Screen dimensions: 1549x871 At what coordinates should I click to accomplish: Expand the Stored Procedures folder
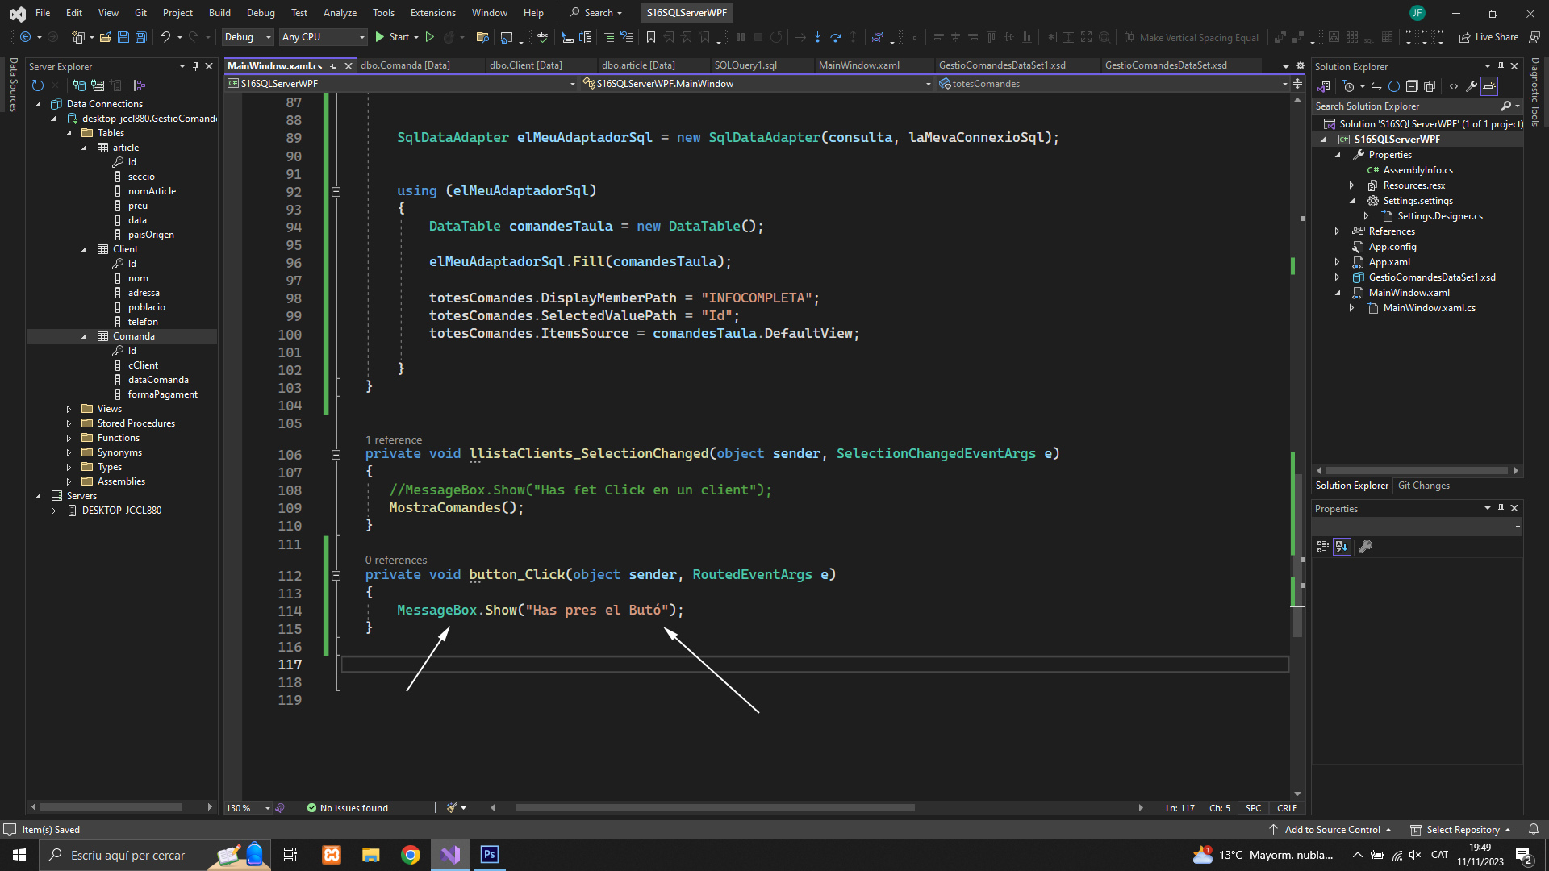coord(69,423)
